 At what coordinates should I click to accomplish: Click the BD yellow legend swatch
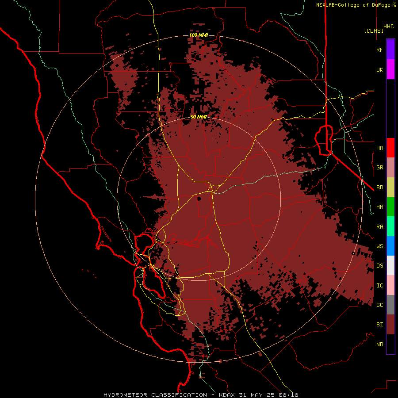click(390, 188)
